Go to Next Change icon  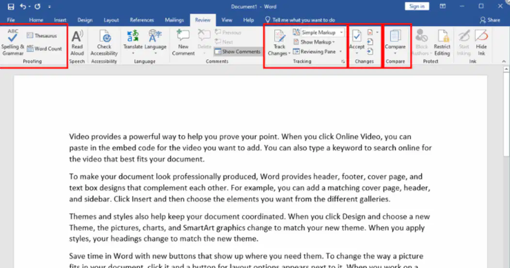(x=370, y=51)
